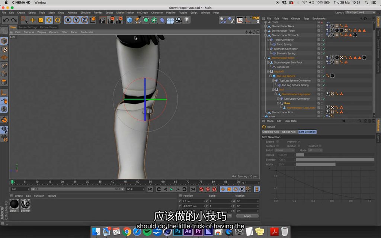Click the Soft Selection Strength slider
Screen dimensions: 381x238
(x=335, y=160)
